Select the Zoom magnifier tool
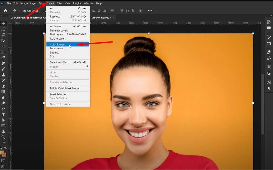The image size is (273, 170). pos(3,137)
